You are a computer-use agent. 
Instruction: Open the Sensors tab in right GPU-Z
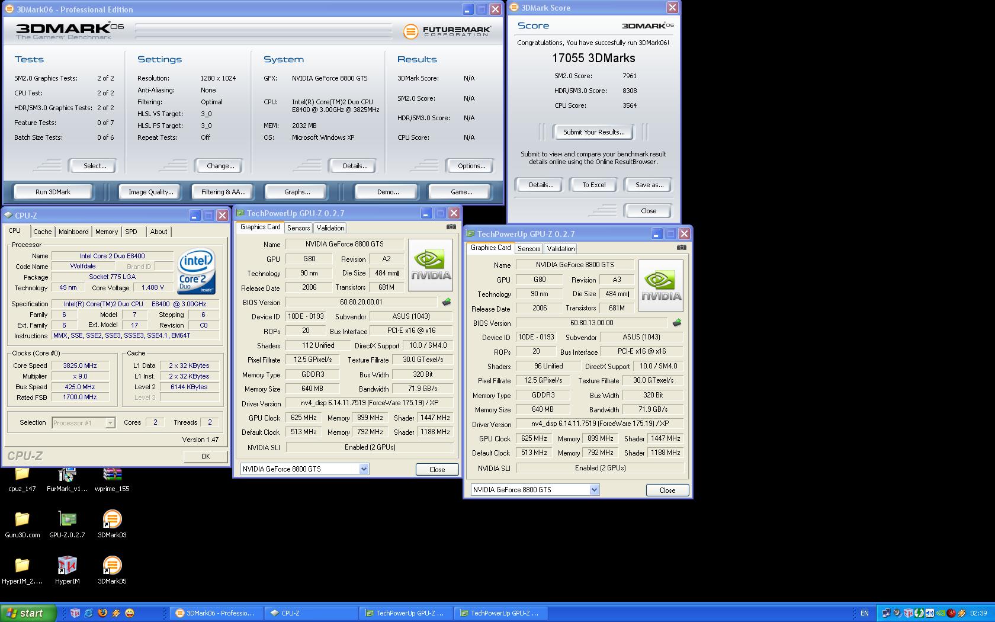pos(529,248)
